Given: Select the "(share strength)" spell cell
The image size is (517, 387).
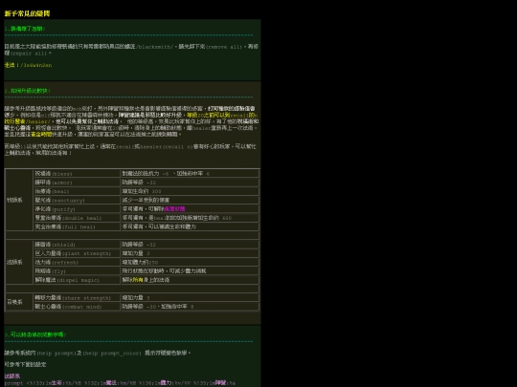Looking at the screenshot, I should (77, 298).
